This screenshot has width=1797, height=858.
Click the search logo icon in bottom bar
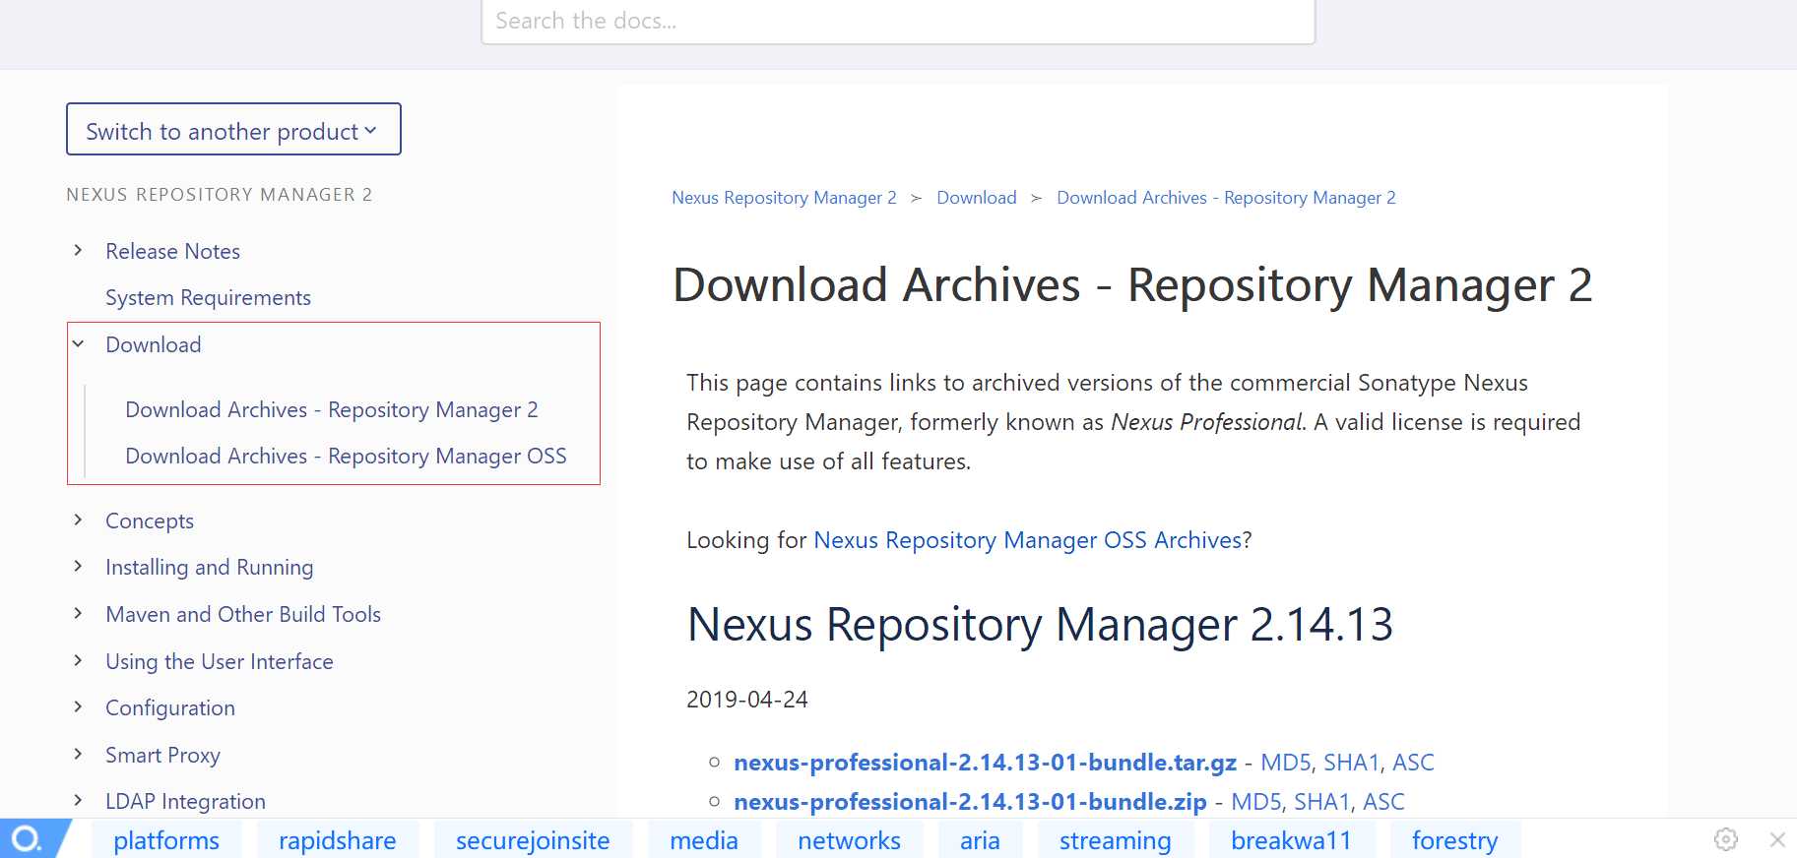(27, 839)
